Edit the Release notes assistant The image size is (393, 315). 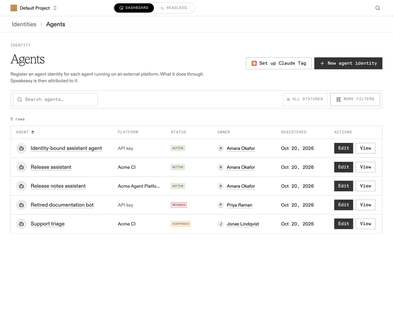click(344, 186)
